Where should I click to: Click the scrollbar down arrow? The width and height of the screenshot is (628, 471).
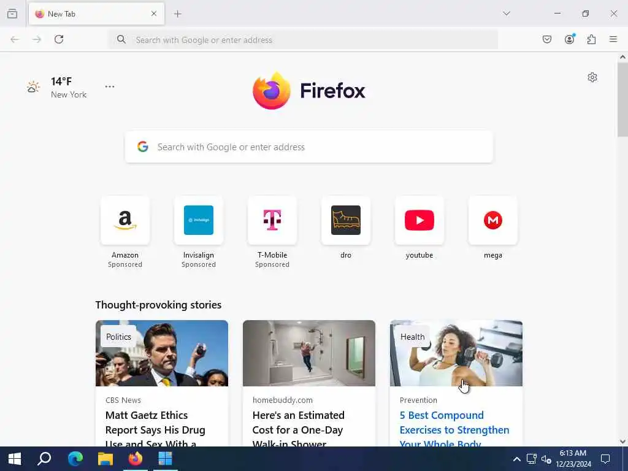(622, 442)
